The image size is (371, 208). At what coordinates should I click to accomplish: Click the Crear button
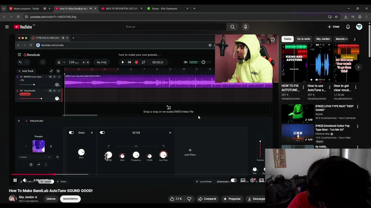pos(333,27)
